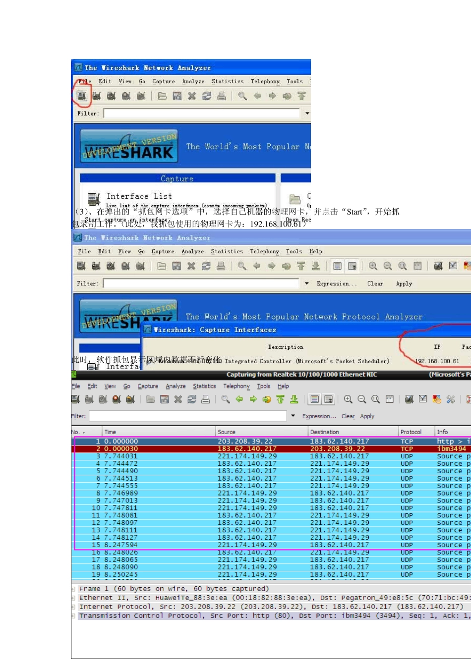The image size is (471, 666).
Task: Filter text field in Capturing from Realtek window
Action: point(188,416)
